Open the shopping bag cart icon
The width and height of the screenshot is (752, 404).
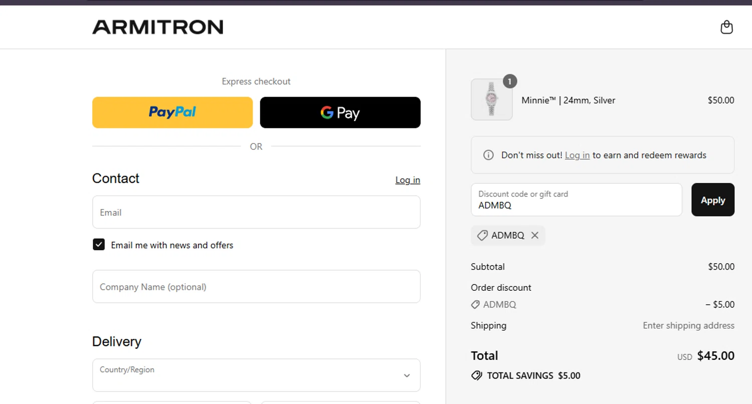point(726,27)
